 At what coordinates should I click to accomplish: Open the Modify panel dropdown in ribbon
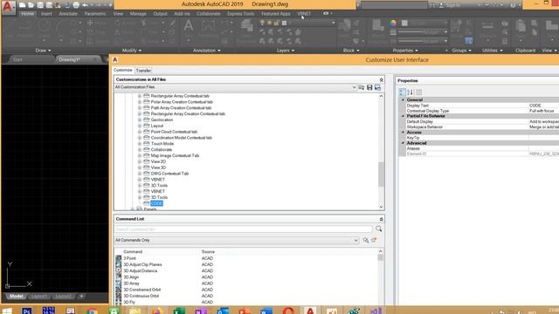132,51
